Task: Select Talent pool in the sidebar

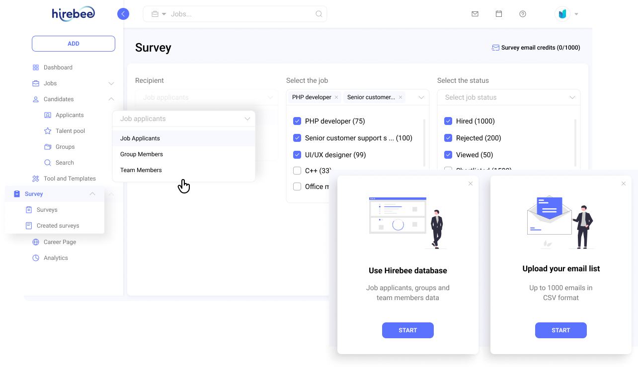Action: point(70,130)
